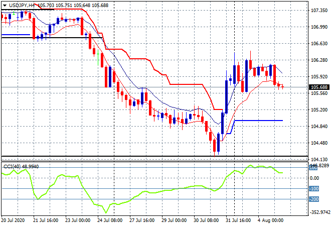This screenshot has height=226, width=331.
Task: Select the short blue horizontal line at top left
Action: [x=16, y=35]
